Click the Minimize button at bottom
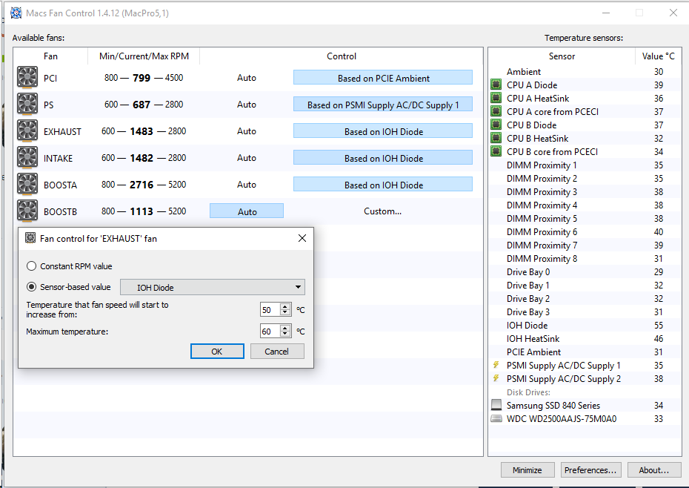The width and height of the screenshot is (689, 488). tap(527, 470)
